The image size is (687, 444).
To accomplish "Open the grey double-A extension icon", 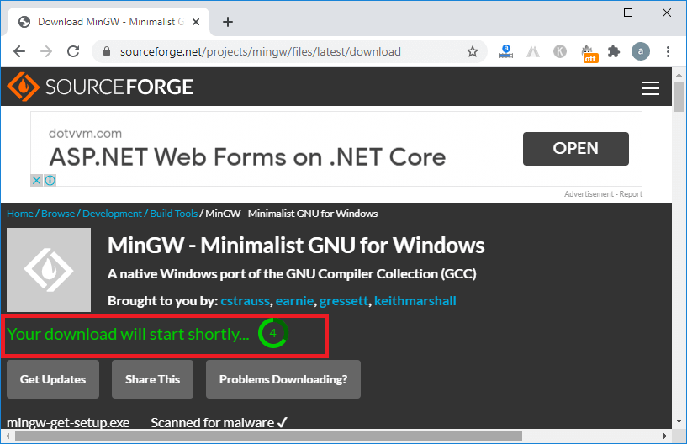I will [x=533, y=52].
